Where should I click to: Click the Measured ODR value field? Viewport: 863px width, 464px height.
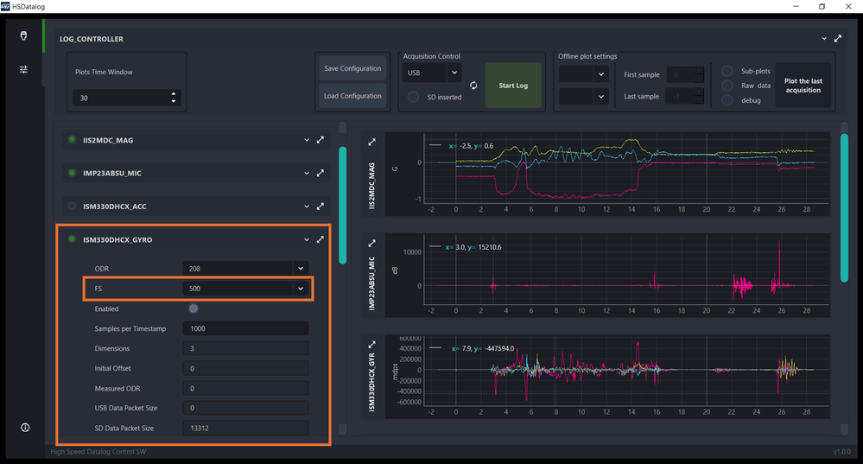tap(245, 388)
